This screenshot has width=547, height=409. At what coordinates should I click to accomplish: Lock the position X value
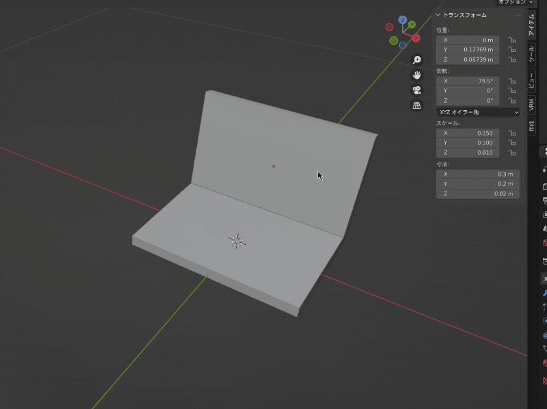pos(512,40)
